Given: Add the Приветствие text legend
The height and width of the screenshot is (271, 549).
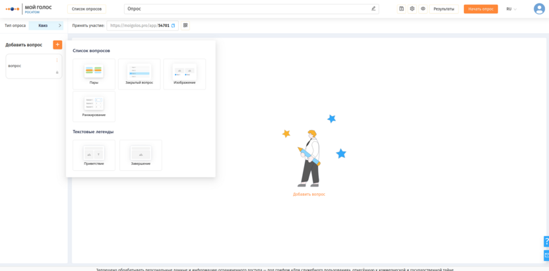Looking at the screenshot, I should point(94,155).
